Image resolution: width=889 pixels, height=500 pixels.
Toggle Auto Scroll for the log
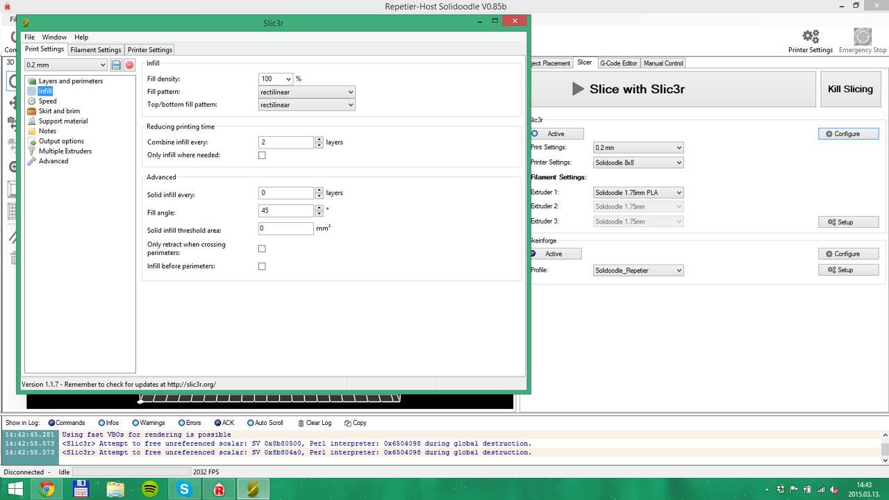[265, 423]
